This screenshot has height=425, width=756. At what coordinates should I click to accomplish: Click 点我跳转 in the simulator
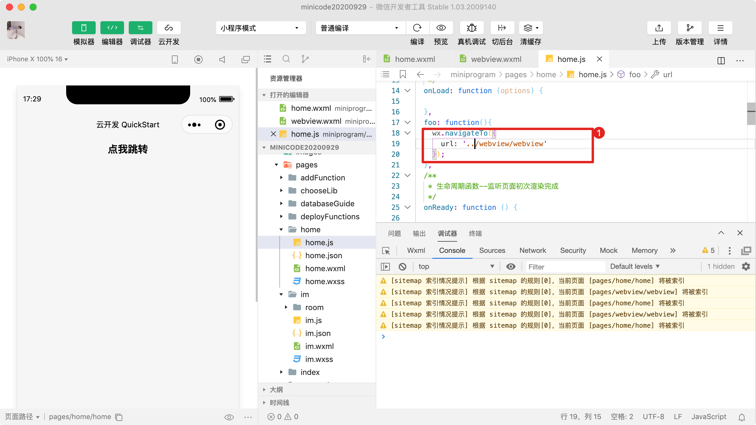[128, 149]
